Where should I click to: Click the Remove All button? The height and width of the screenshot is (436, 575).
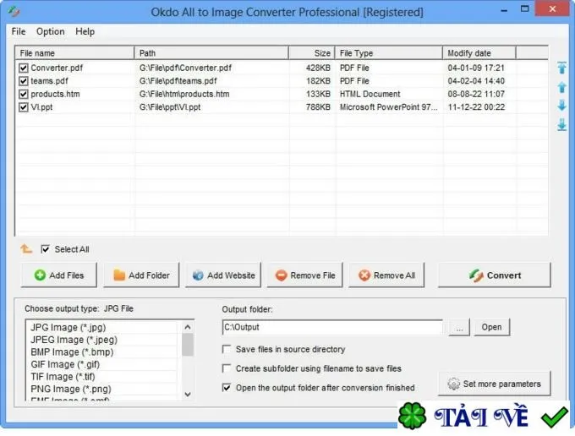tap(386, 275)
